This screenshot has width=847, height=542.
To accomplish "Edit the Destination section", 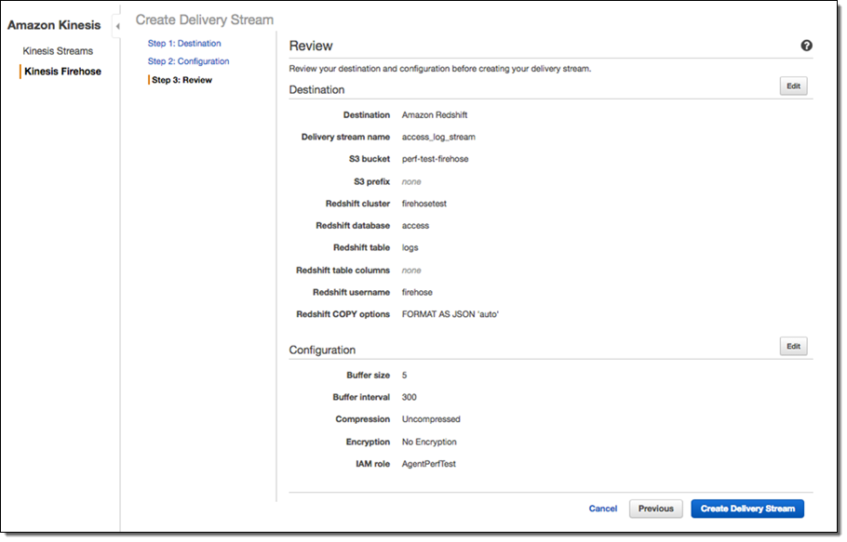I will coord(793,86).
